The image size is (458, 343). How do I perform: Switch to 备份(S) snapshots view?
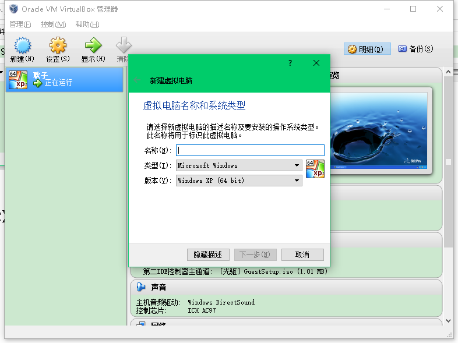415,49
